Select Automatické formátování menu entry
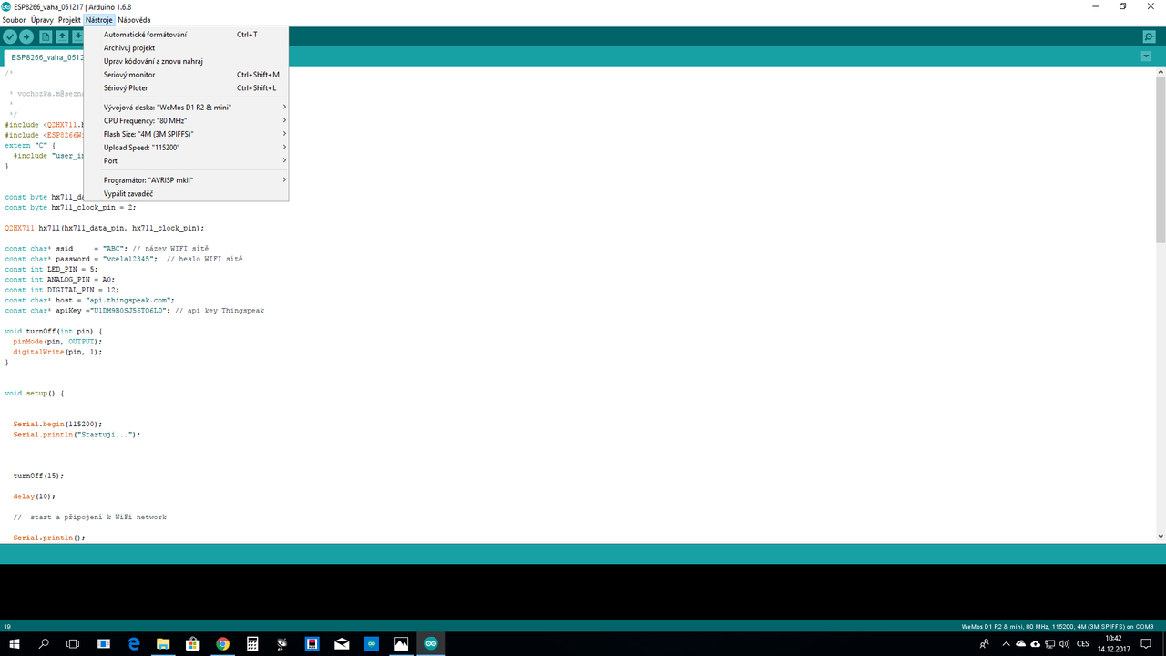The height and width of the screenshot is (656, 1166). pyautogui.click(x=186, y=35)
